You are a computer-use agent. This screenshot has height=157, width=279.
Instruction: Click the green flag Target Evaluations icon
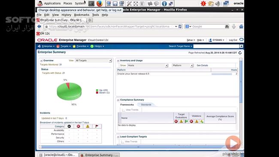(x=186, y=121)
